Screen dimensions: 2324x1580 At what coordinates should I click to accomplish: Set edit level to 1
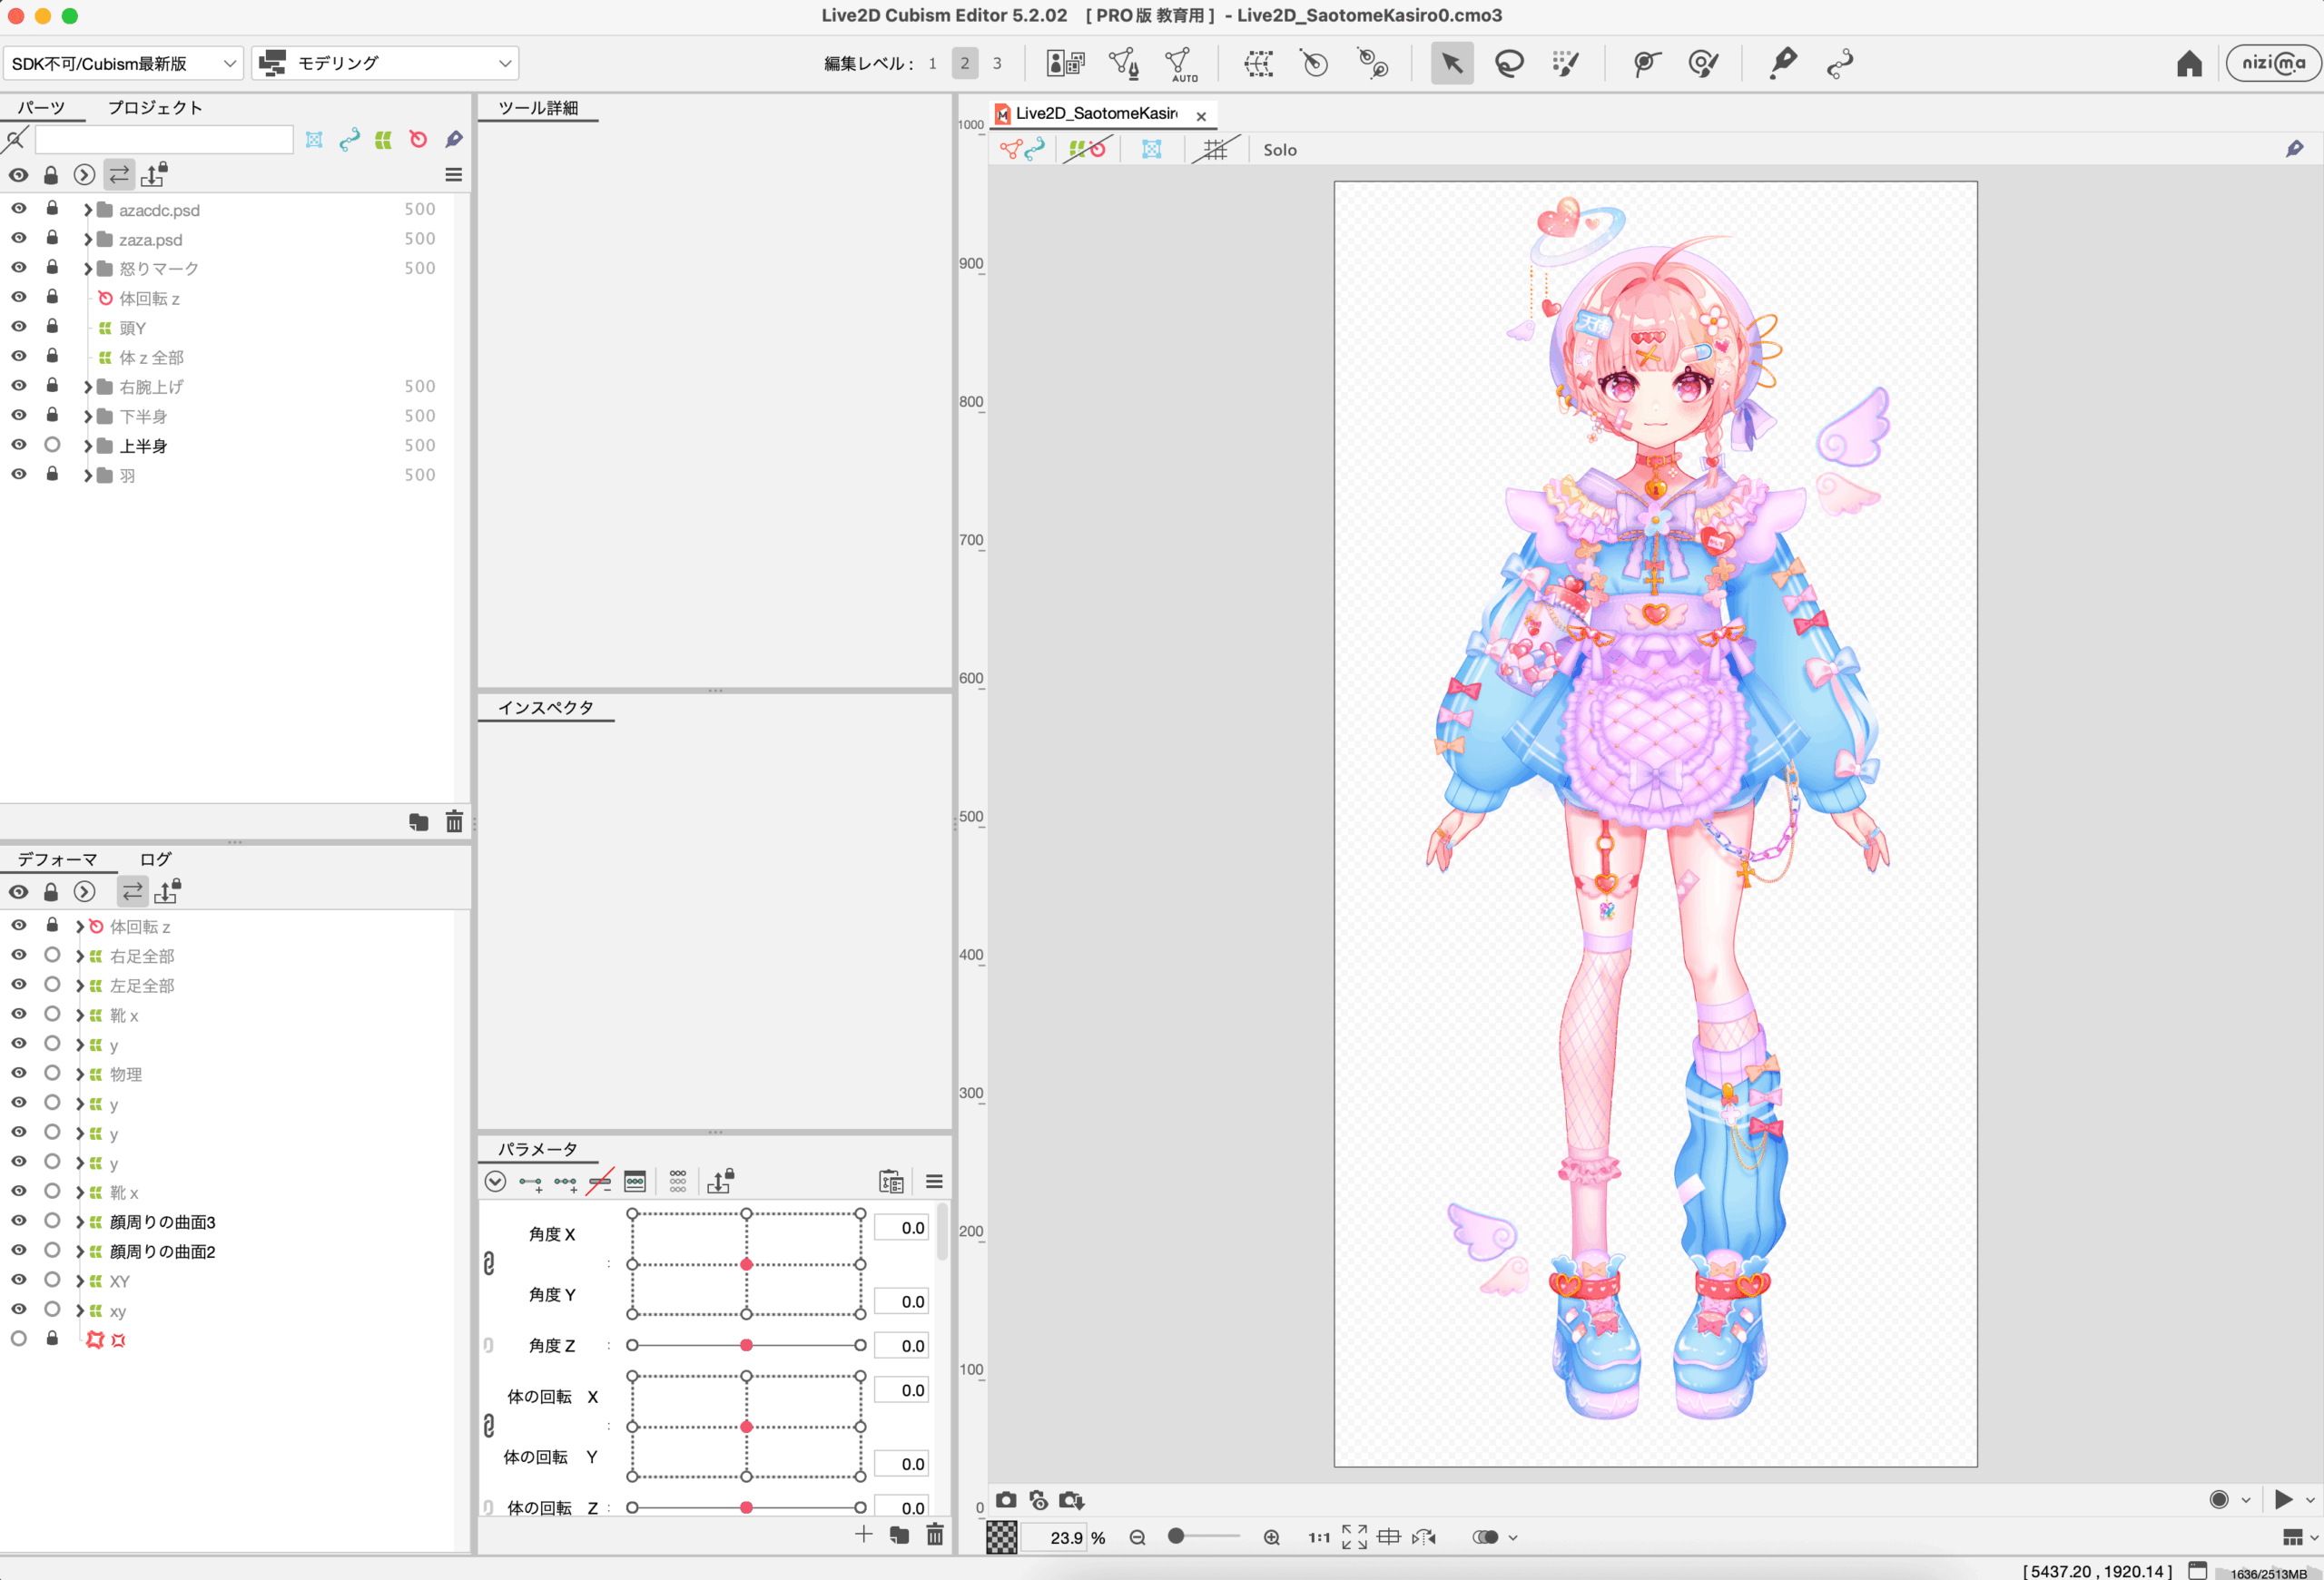coord(932,64)
